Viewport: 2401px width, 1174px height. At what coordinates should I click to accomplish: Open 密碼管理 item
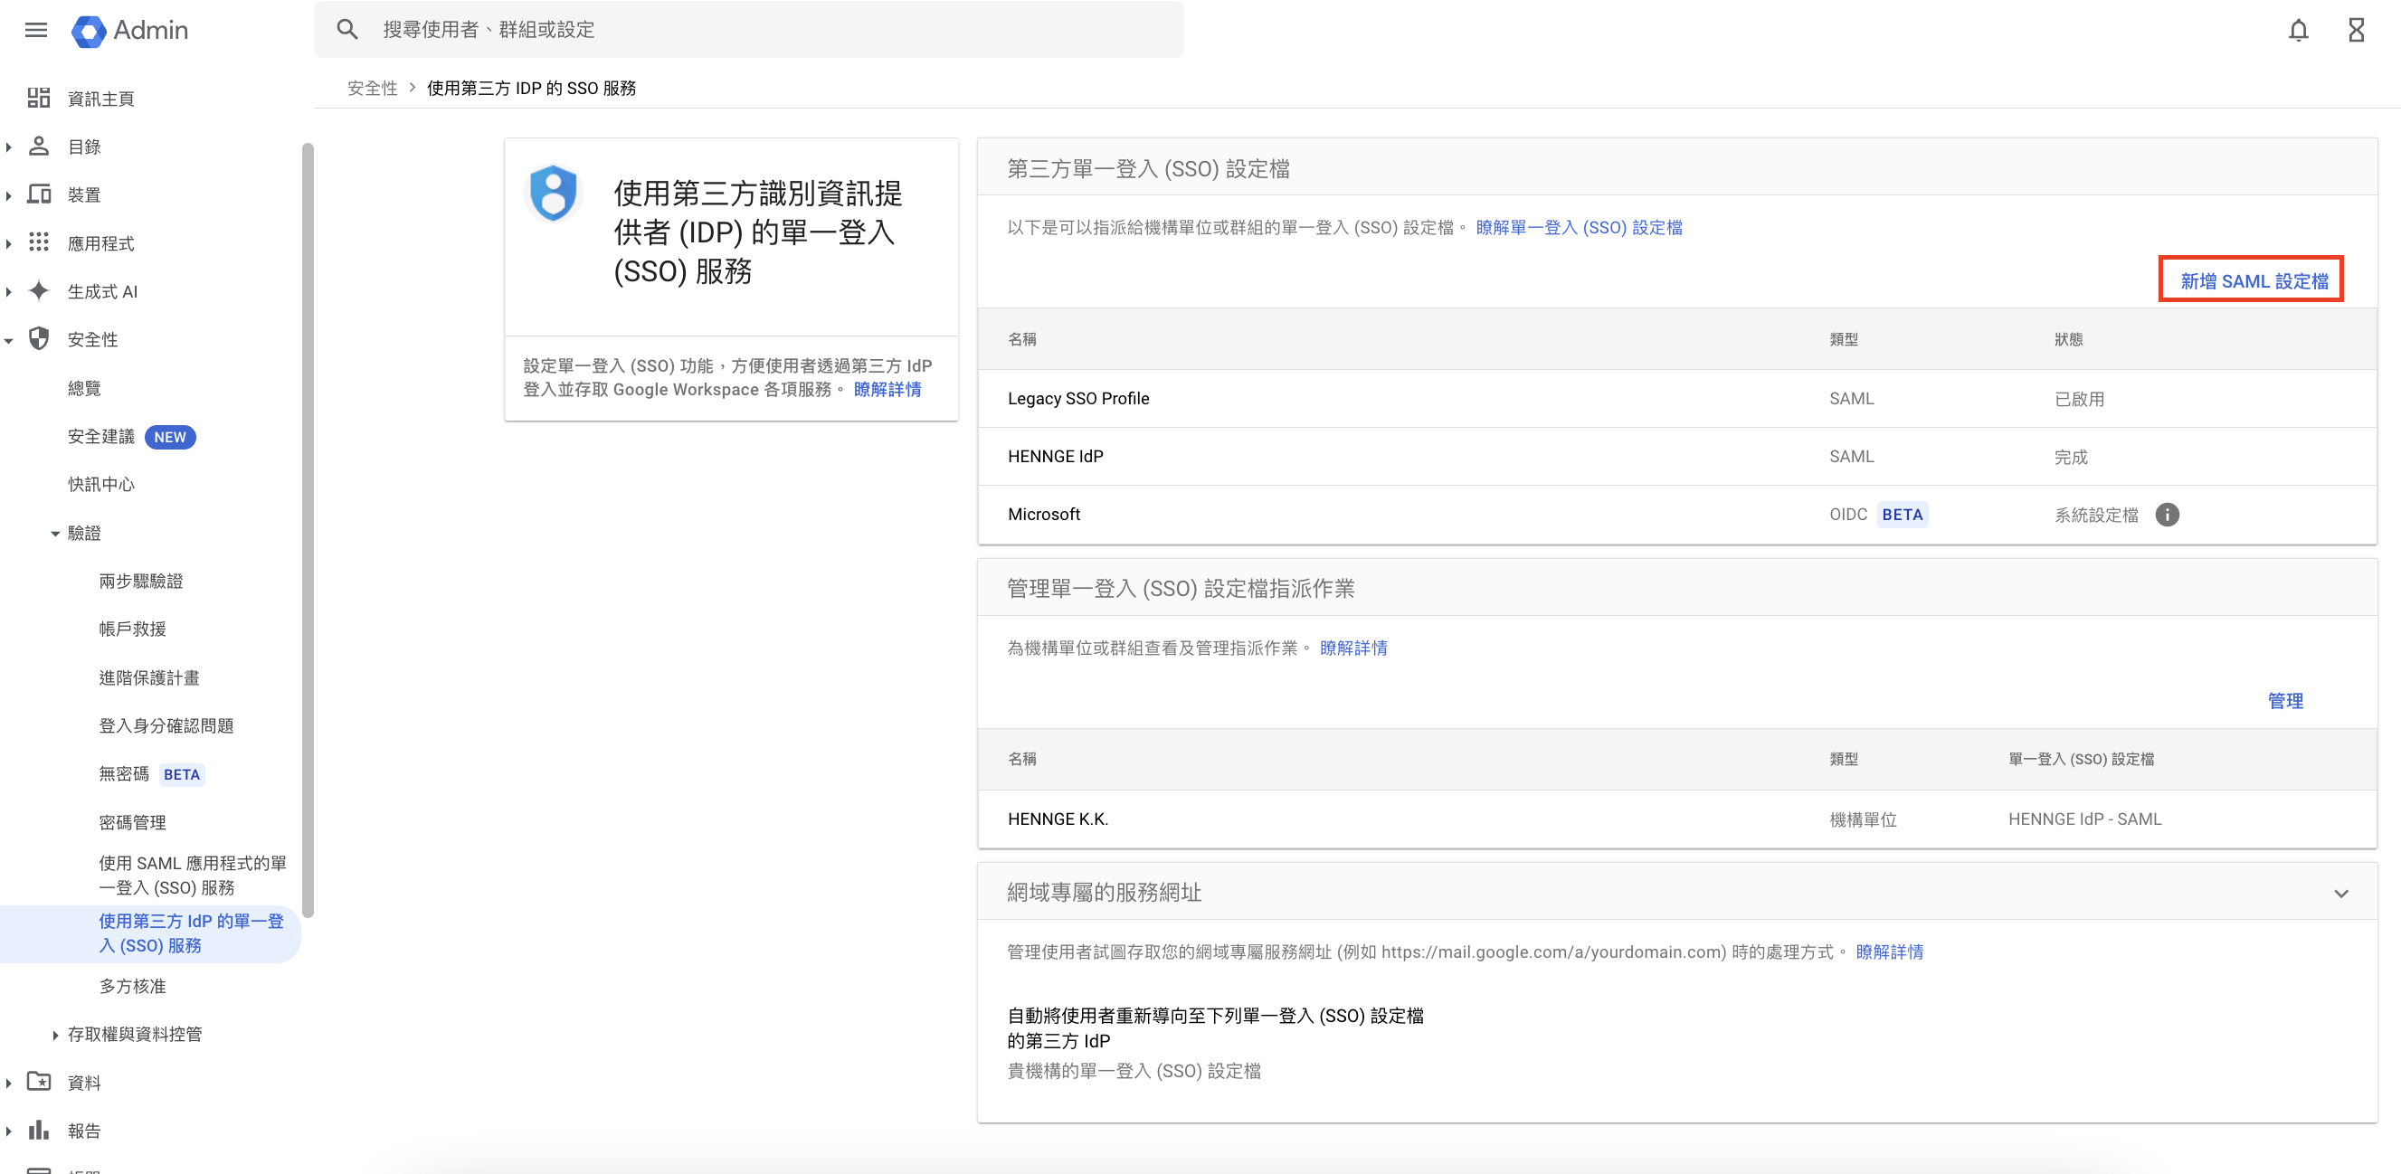pos(132,822)
